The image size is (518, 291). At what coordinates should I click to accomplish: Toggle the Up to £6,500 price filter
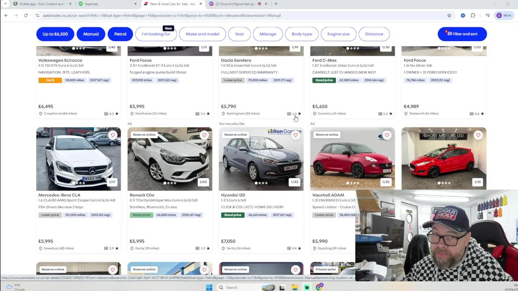click(x=55, y=34)
